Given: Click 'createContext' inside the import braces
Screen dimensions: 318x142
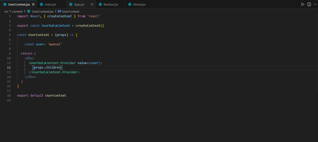Looking at the screenshot, I should pyautogui.click(x=60, y=16).
